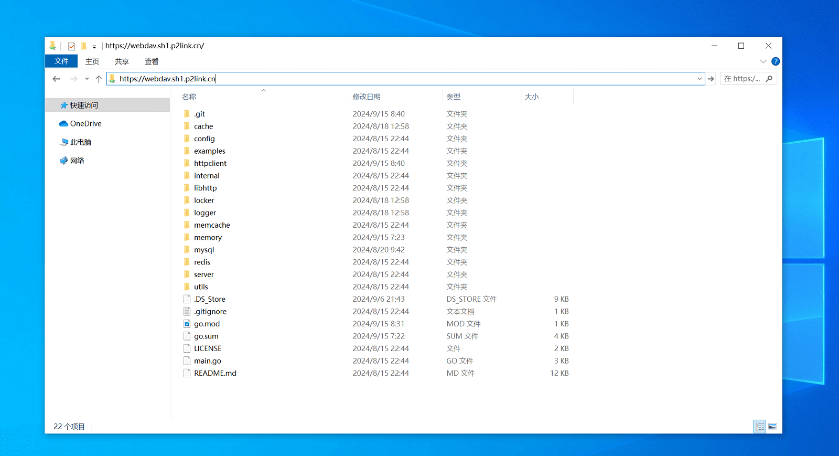The height and width of the screenshot is (456, 839).
Task: Switch to details view in status bar
Action: (x=760, y=427)
